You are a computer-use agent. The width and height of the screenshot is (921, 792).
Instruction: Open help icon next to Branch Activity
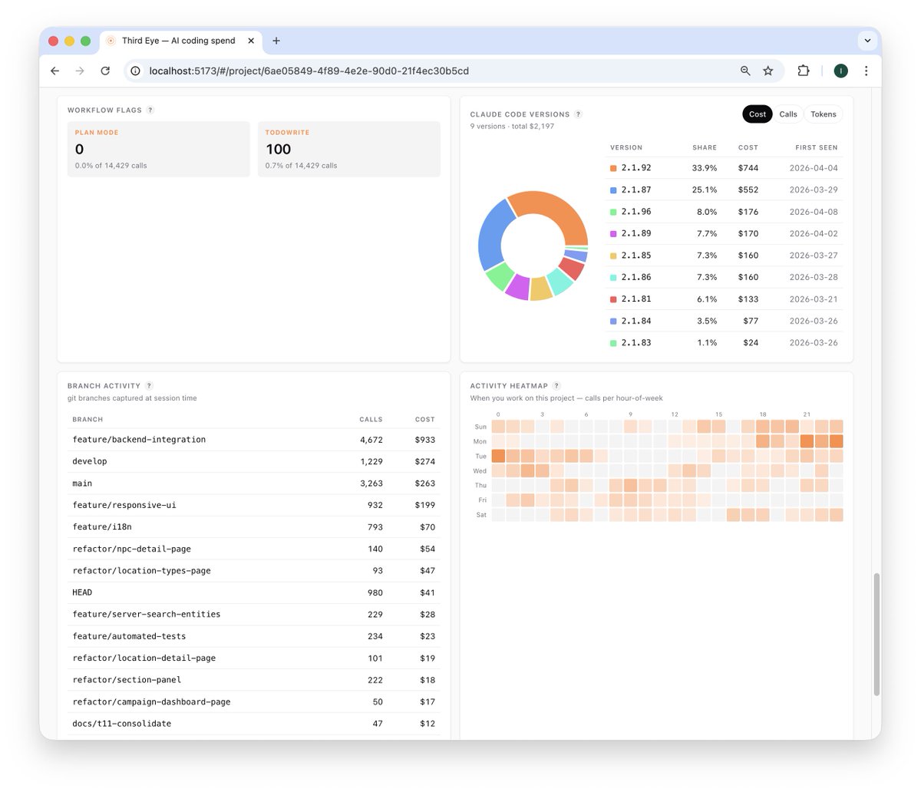[149, 386]
